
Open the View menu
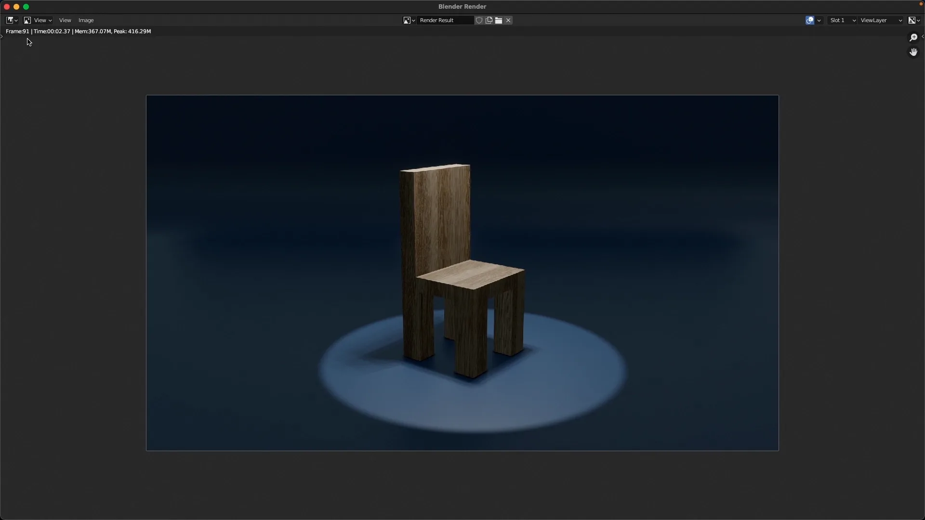[65, 20]
